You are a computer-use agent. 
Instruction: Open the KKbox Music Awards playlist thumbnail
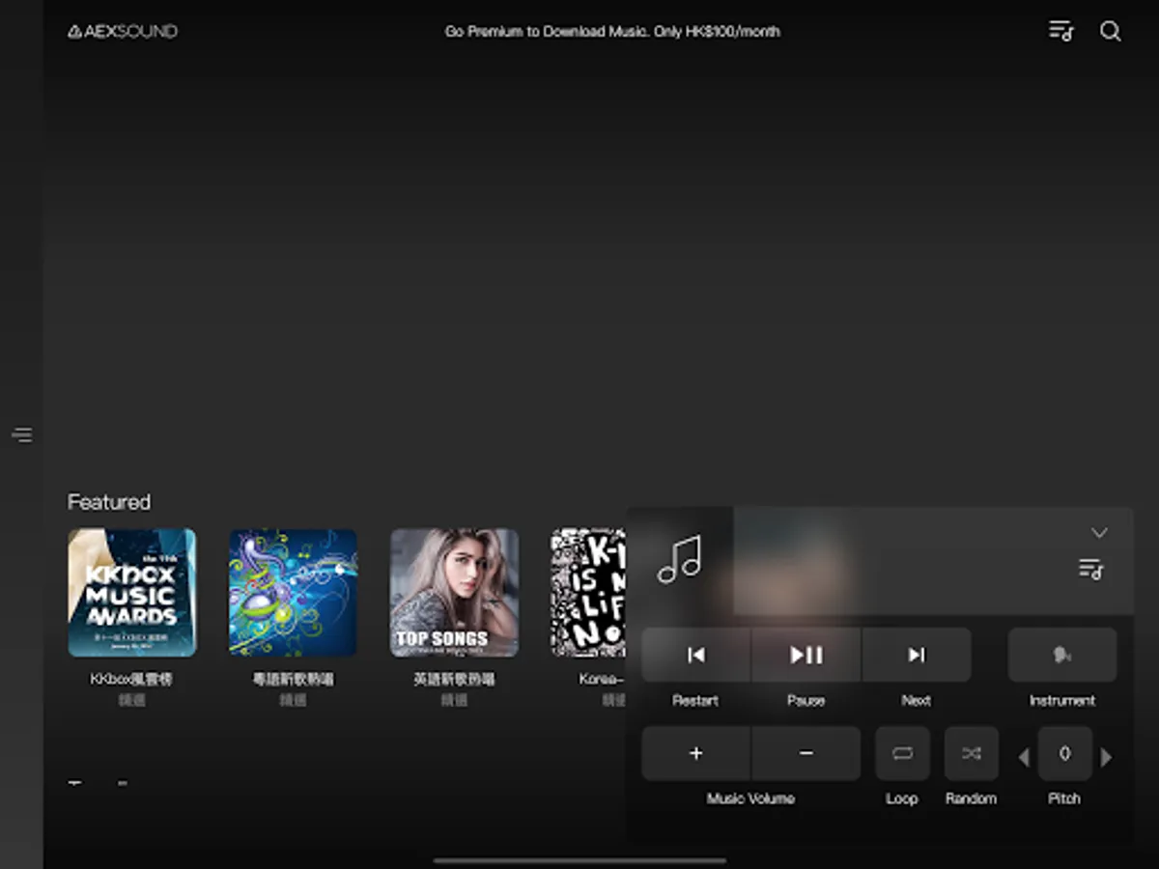pos(132,593)
